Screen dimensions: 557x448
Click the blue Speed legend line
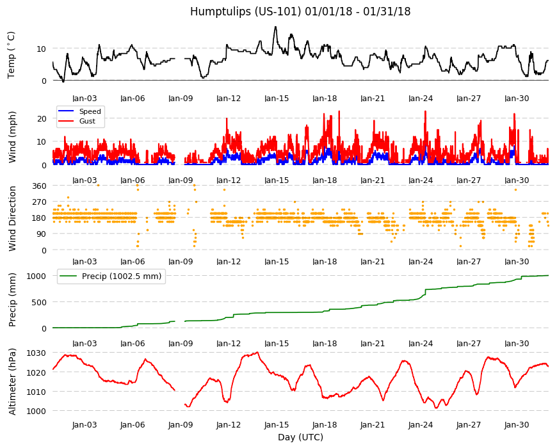pyautogui.click(x=66, y=111)
